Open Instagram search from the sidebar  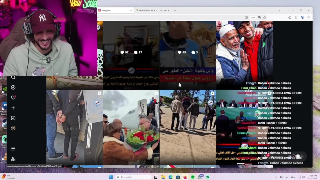pyautogui.click(x=13, y=78)
